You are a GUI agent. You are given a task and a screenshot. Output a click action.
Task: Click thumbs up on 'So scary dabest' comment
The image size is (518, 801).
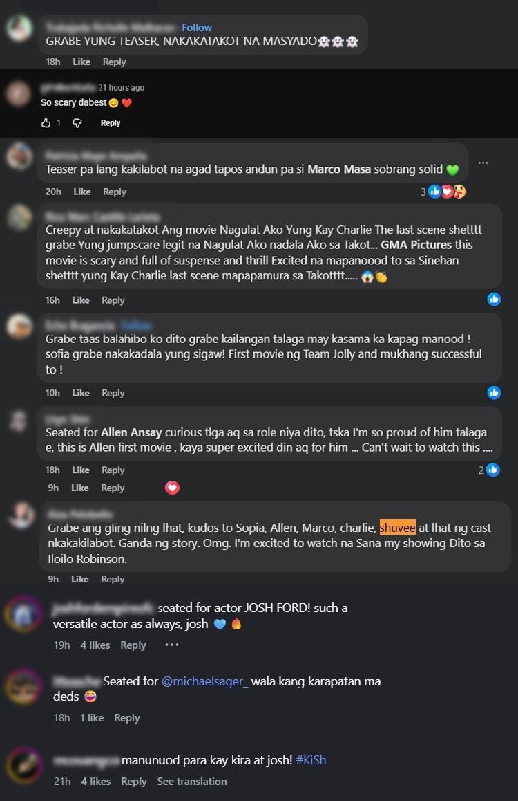point(46,123)
